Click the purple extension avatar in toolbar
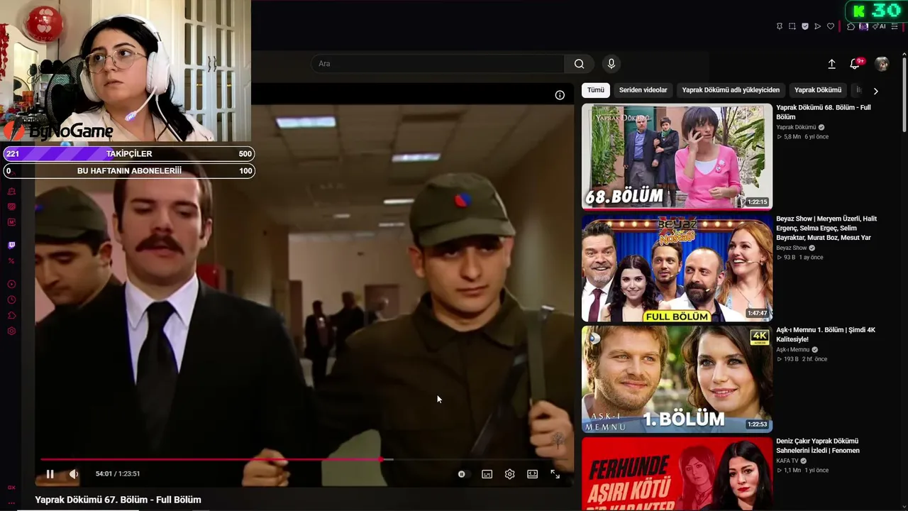 tap(863, 26)
